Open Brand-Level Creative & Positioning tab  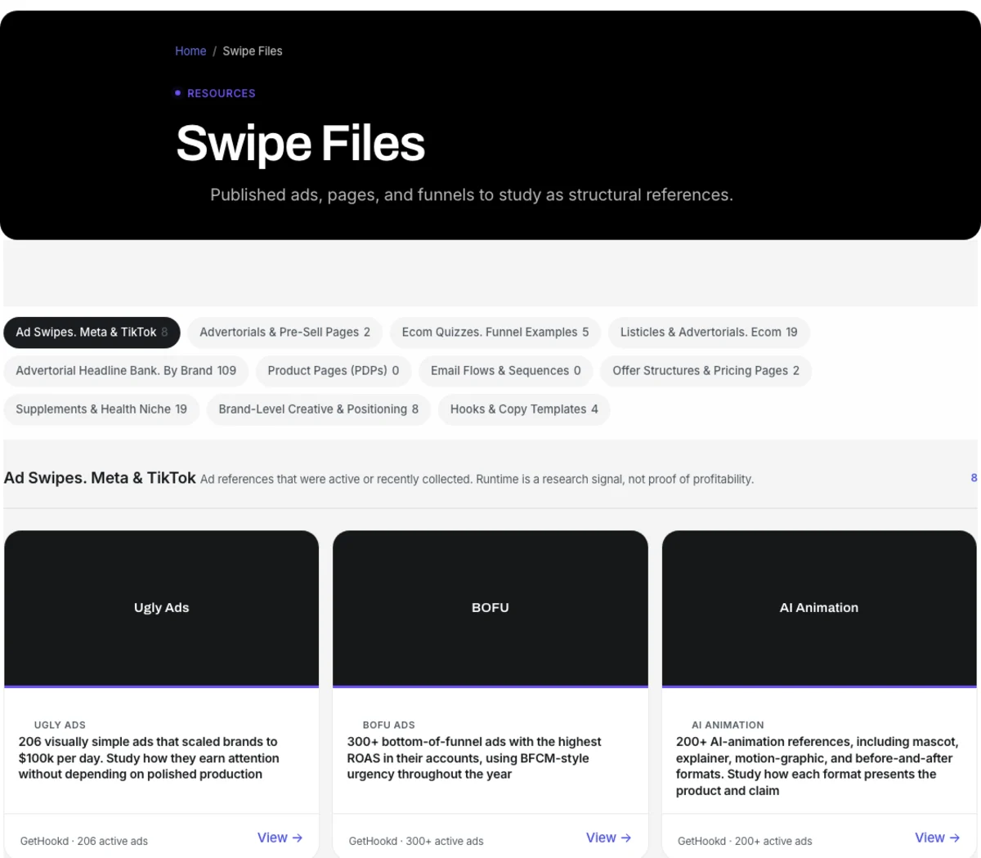coord(319,409)
